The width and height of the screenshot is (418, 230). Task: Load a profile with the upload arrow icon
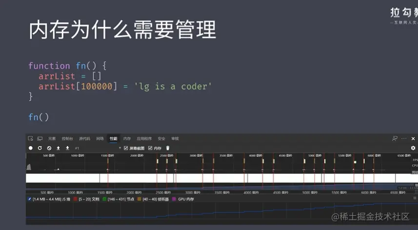58,148
